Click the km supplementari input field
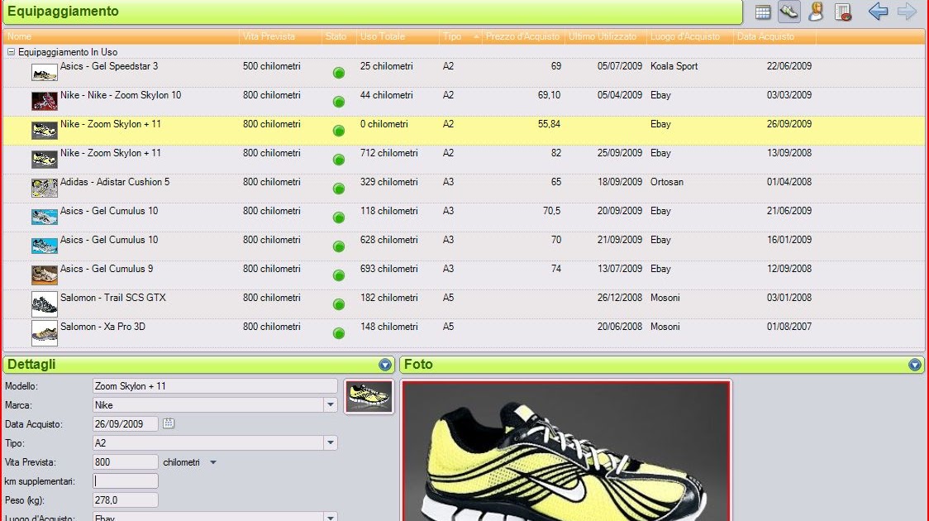 tap(126, 480)
